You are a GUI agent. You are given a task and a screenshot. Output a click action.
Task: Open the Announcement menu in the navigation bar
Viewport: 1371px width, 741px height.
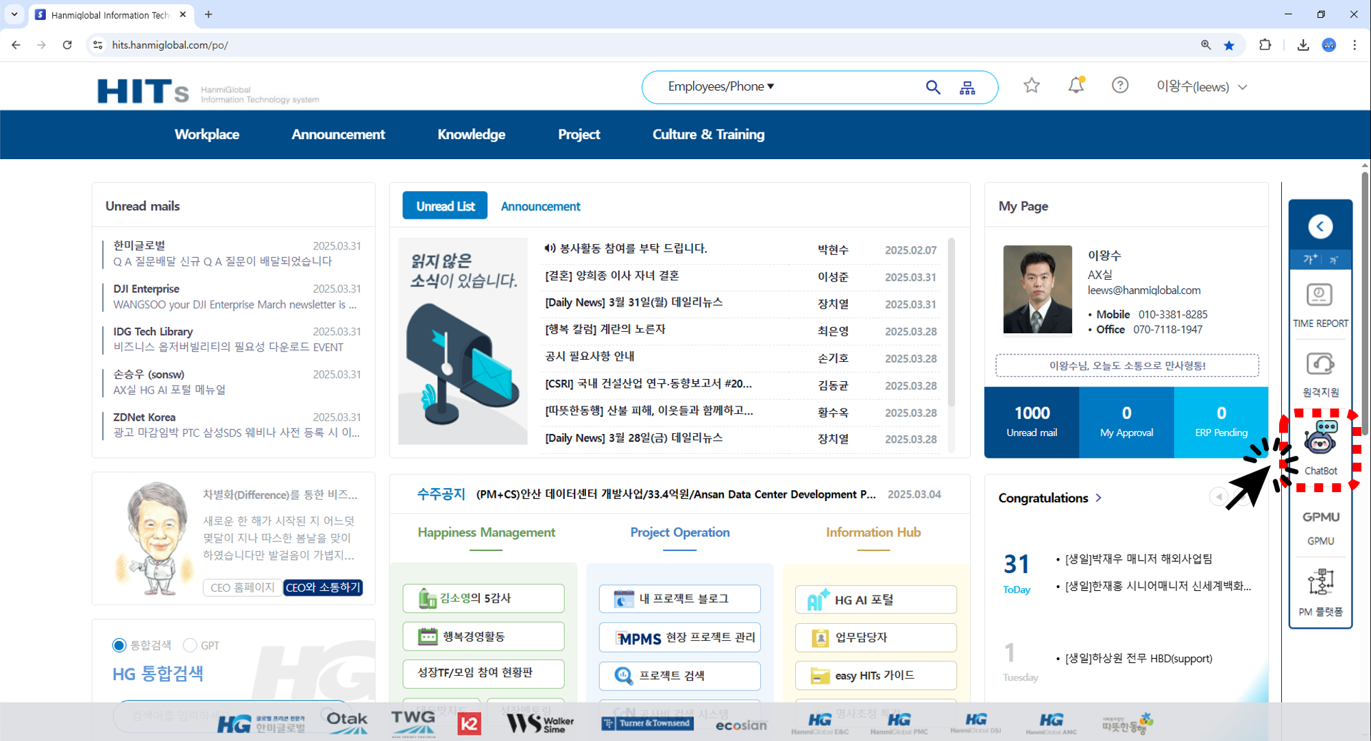pyautogui.click(x=338, y=134)
